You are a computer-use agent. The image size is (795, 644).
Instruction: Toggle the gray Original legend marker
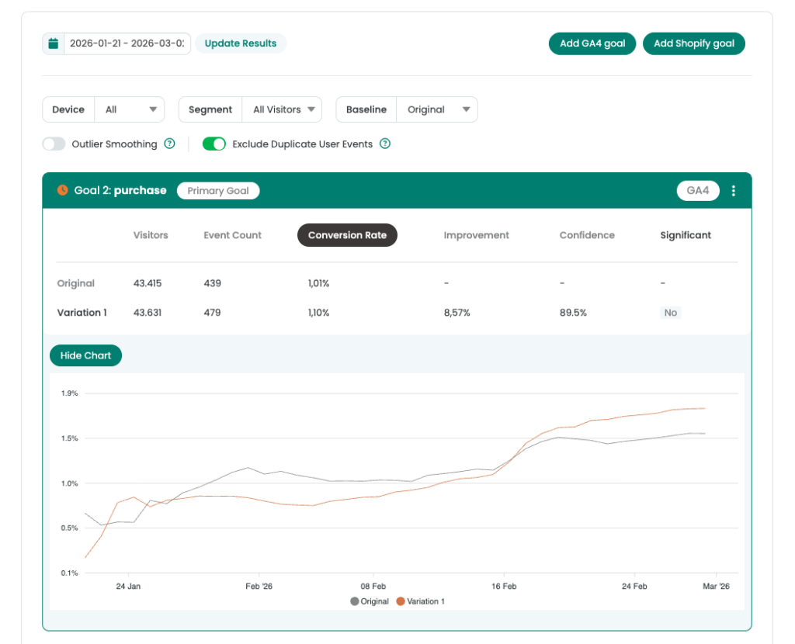[x=355, y=601]
